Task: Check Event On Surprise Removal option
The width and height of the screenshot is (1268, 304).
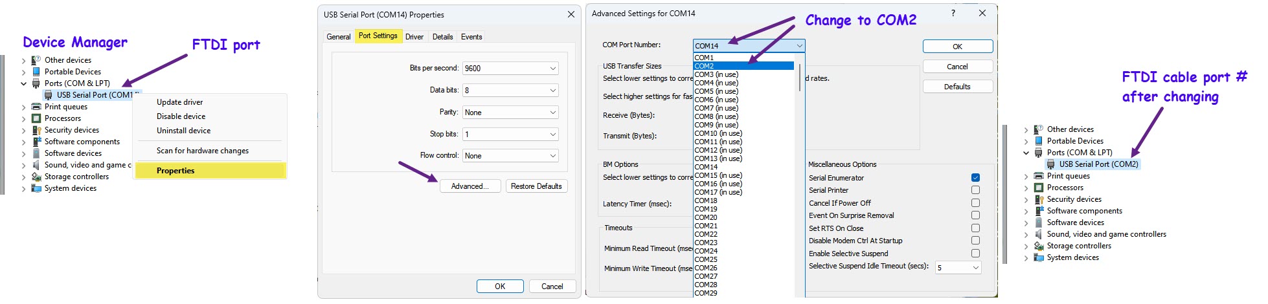Action: point(975,215)
